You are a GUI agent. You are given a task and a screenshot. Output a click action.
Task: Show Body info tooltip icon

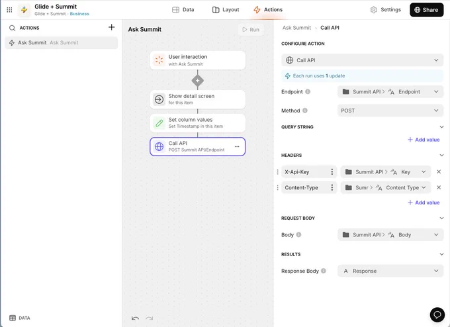pyautogui.click(x=298, y=234)
